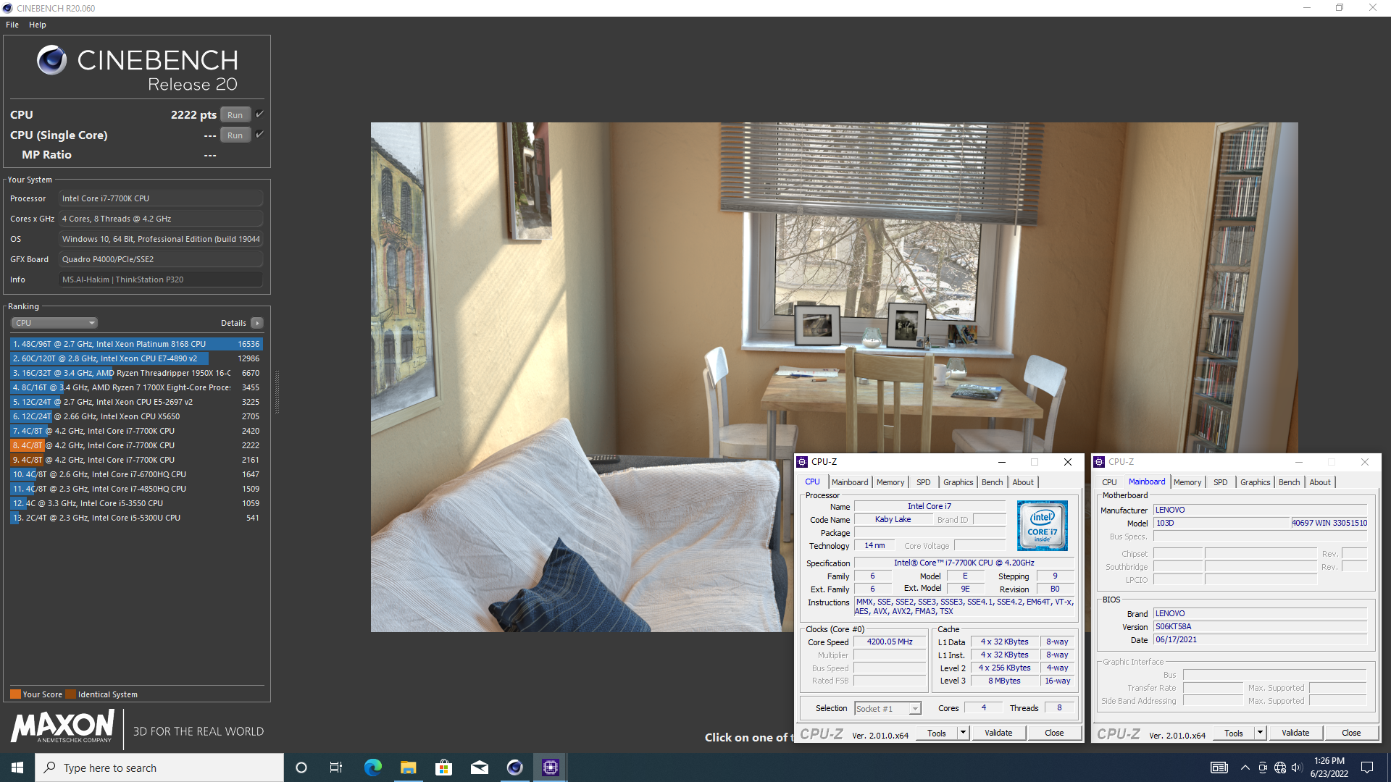Image resolution: width=1391 pixels, height=782 pixels.
Task: Click Close button in left CPU-Z window
Action: [x=1054, y=733]
